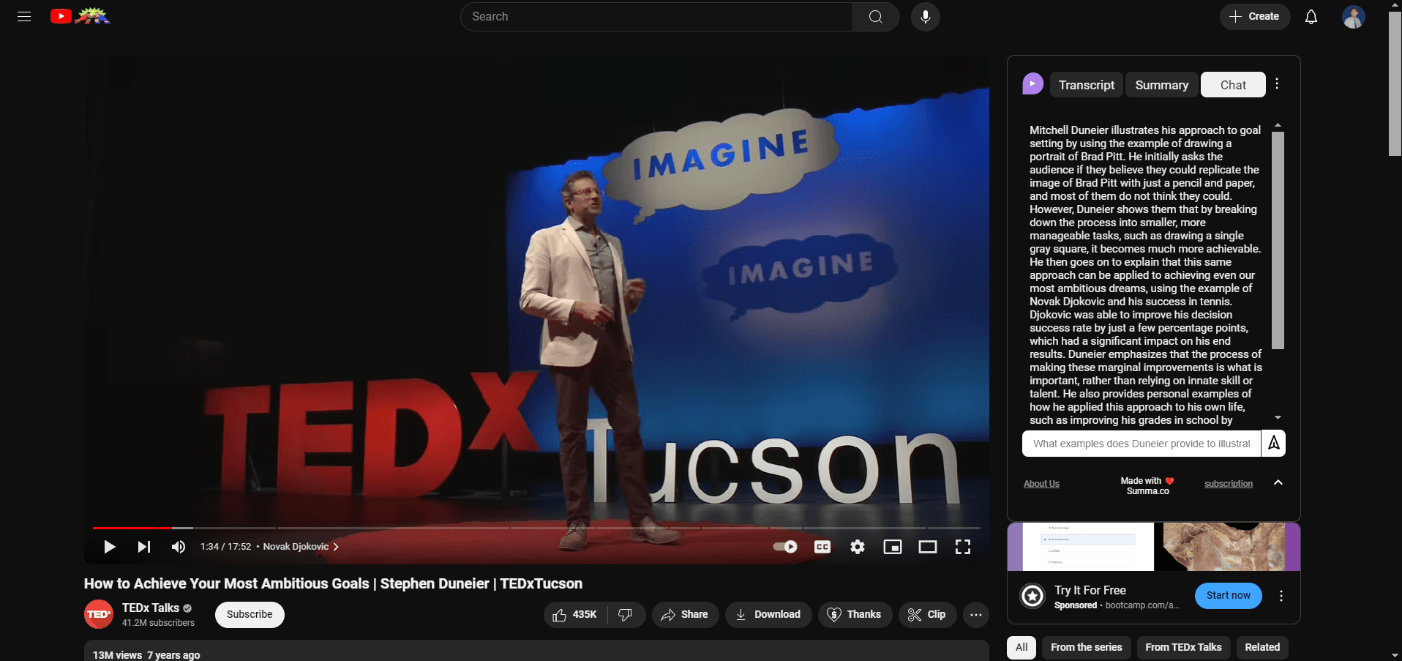Open the subscription link

coord(1228,484)
